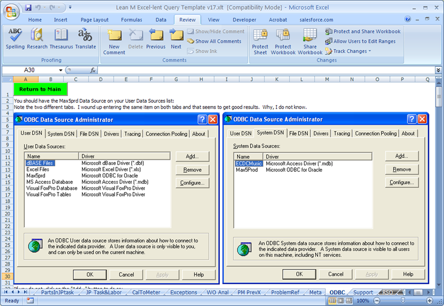Click the Return to Main button
444x306 pixels.
[x=40, y=89]
